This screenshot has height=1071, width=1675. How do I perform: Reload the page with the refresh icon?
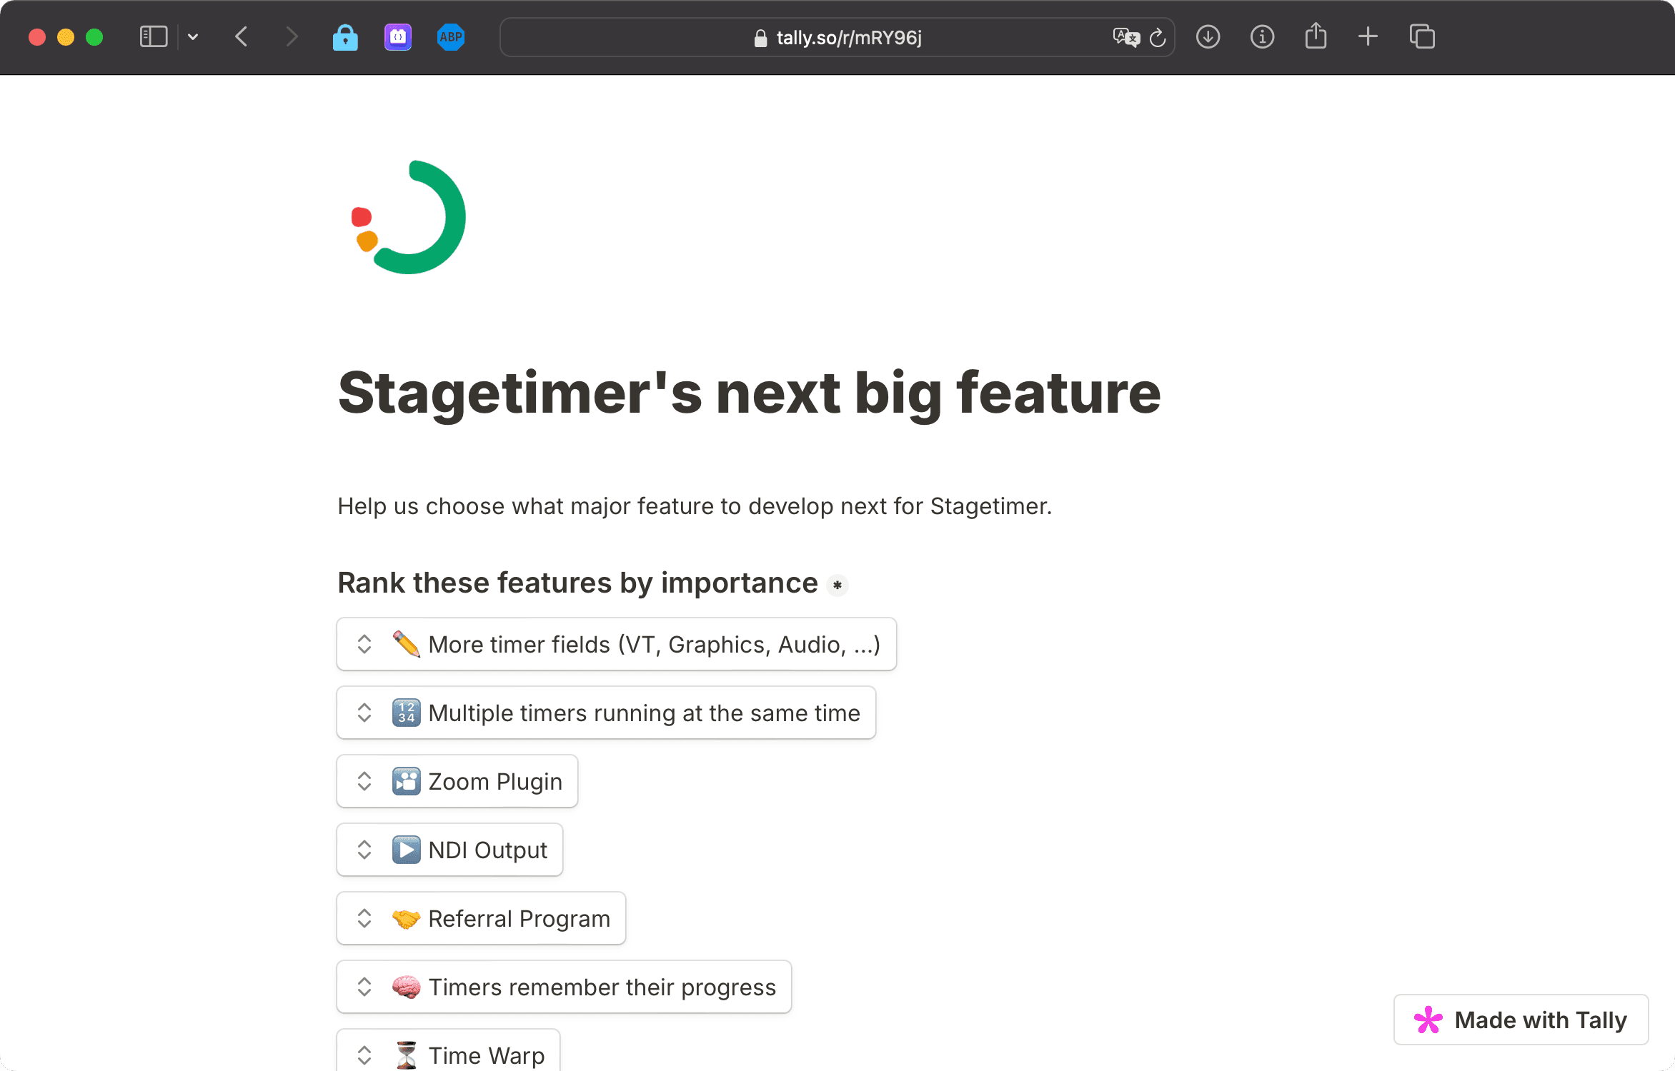click(1158, 37)
